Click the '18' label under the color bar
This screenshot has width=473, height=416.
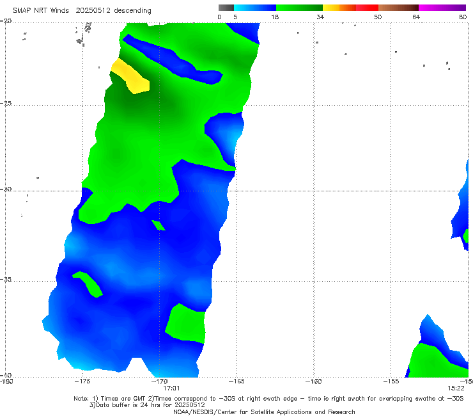click(x=275, y=17)
